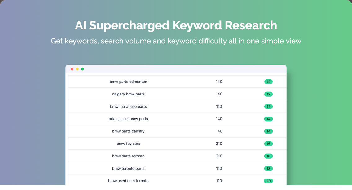Select the 'bmw used cars toronto' keyword
Viewport: 352px width, 190px height.
point(128,181)
